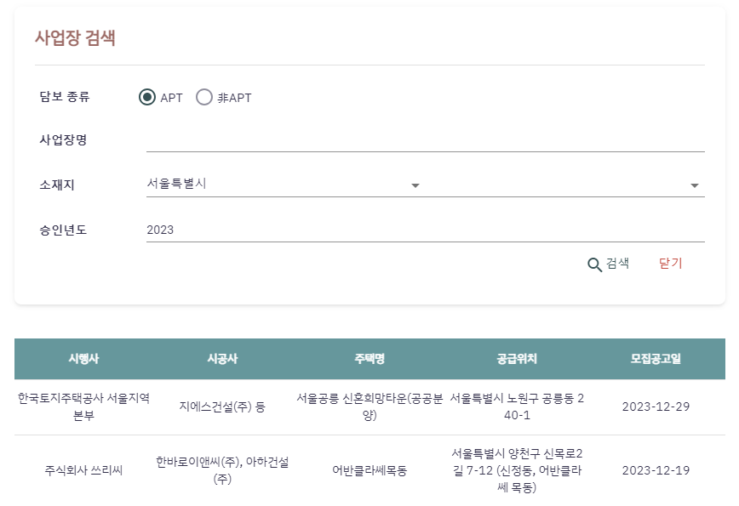Click the 지에스건설(주) 등 contractor cell
The height and width of the screenshot is (506, 739).
tap(222, 407)
